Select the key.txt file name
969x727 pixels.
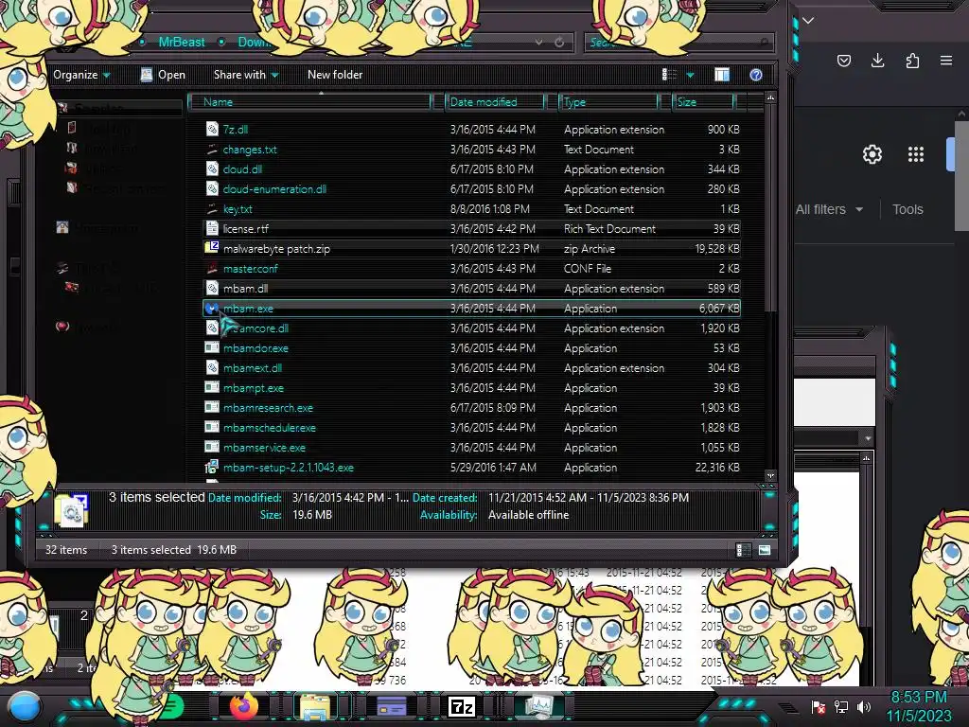pyautogui.click(x=238, y=209)
